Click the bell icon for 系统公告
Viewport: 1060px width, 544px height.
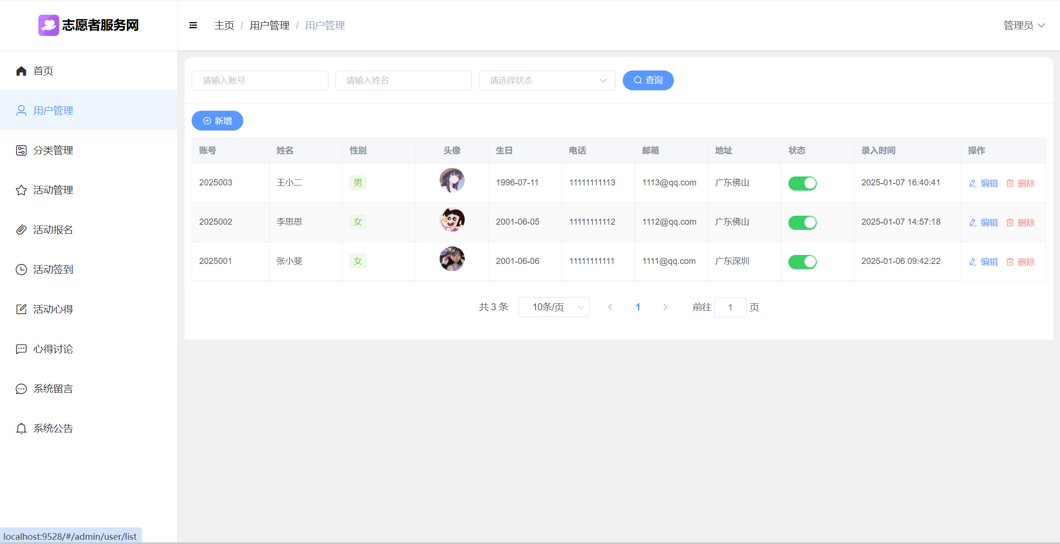[21, 429]
